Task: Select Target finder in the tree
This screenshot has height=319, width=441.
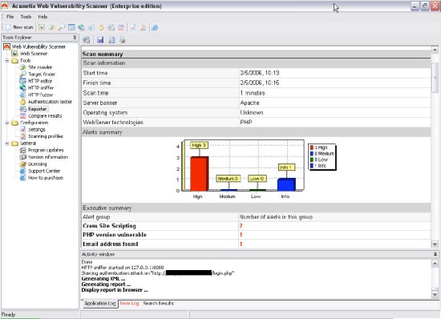Action: (42, 75)
